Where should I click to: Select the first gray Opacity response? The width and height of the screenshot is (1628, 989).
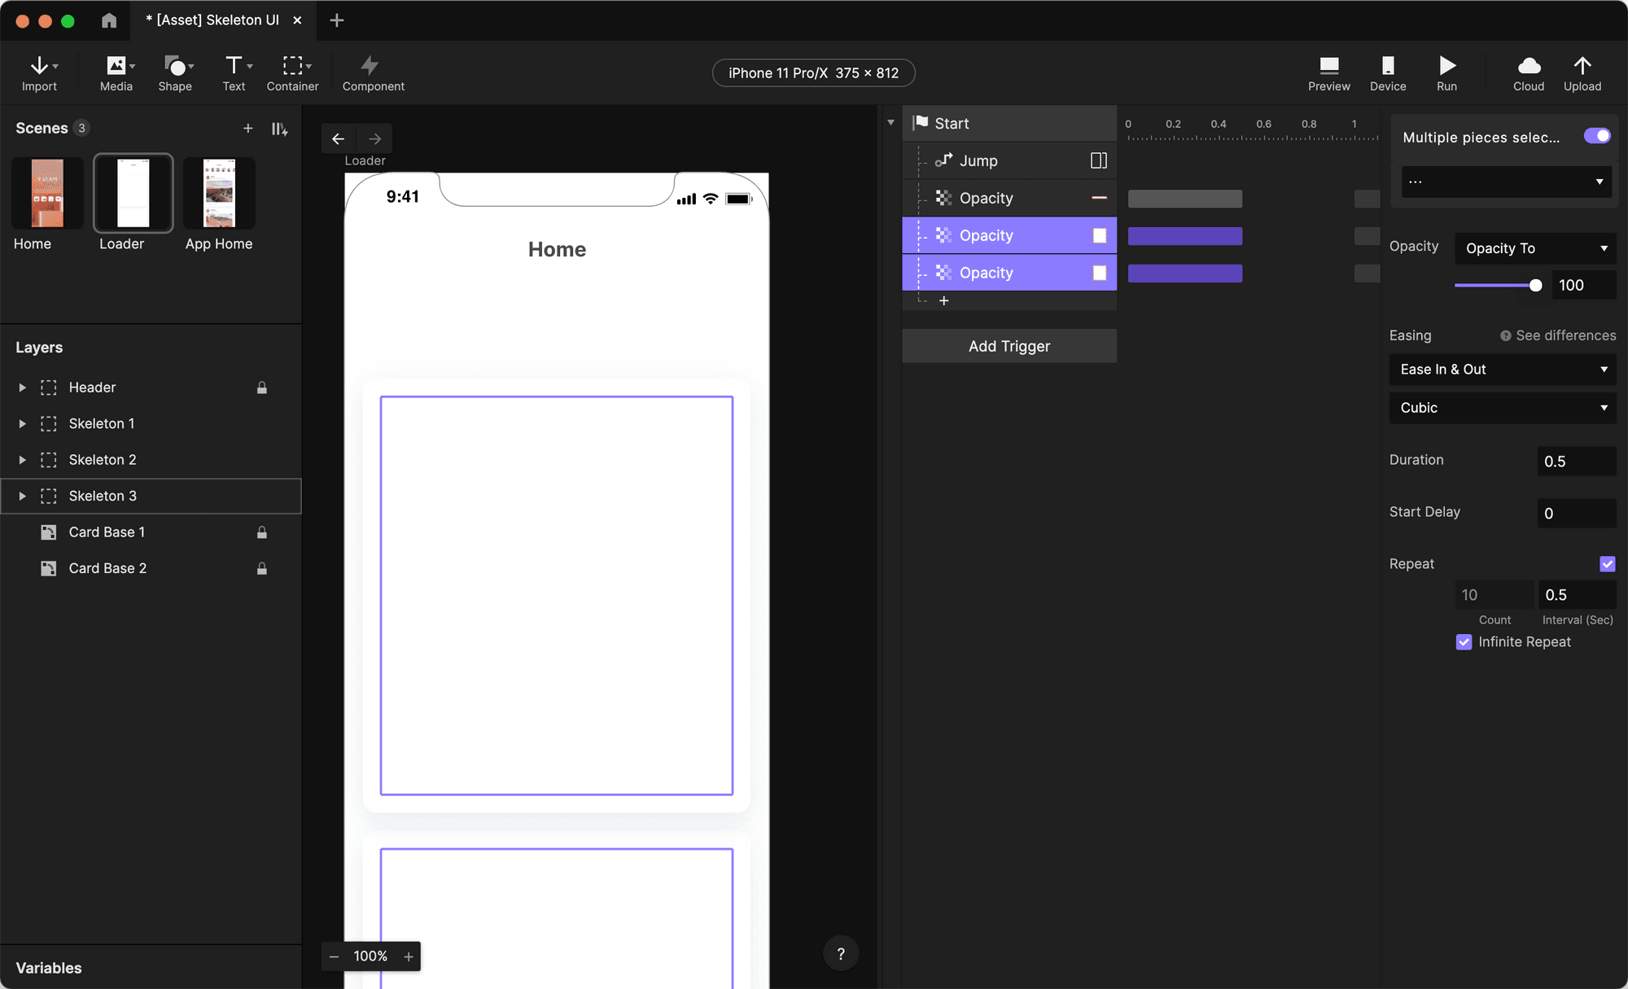click(x=1009, y=198)
